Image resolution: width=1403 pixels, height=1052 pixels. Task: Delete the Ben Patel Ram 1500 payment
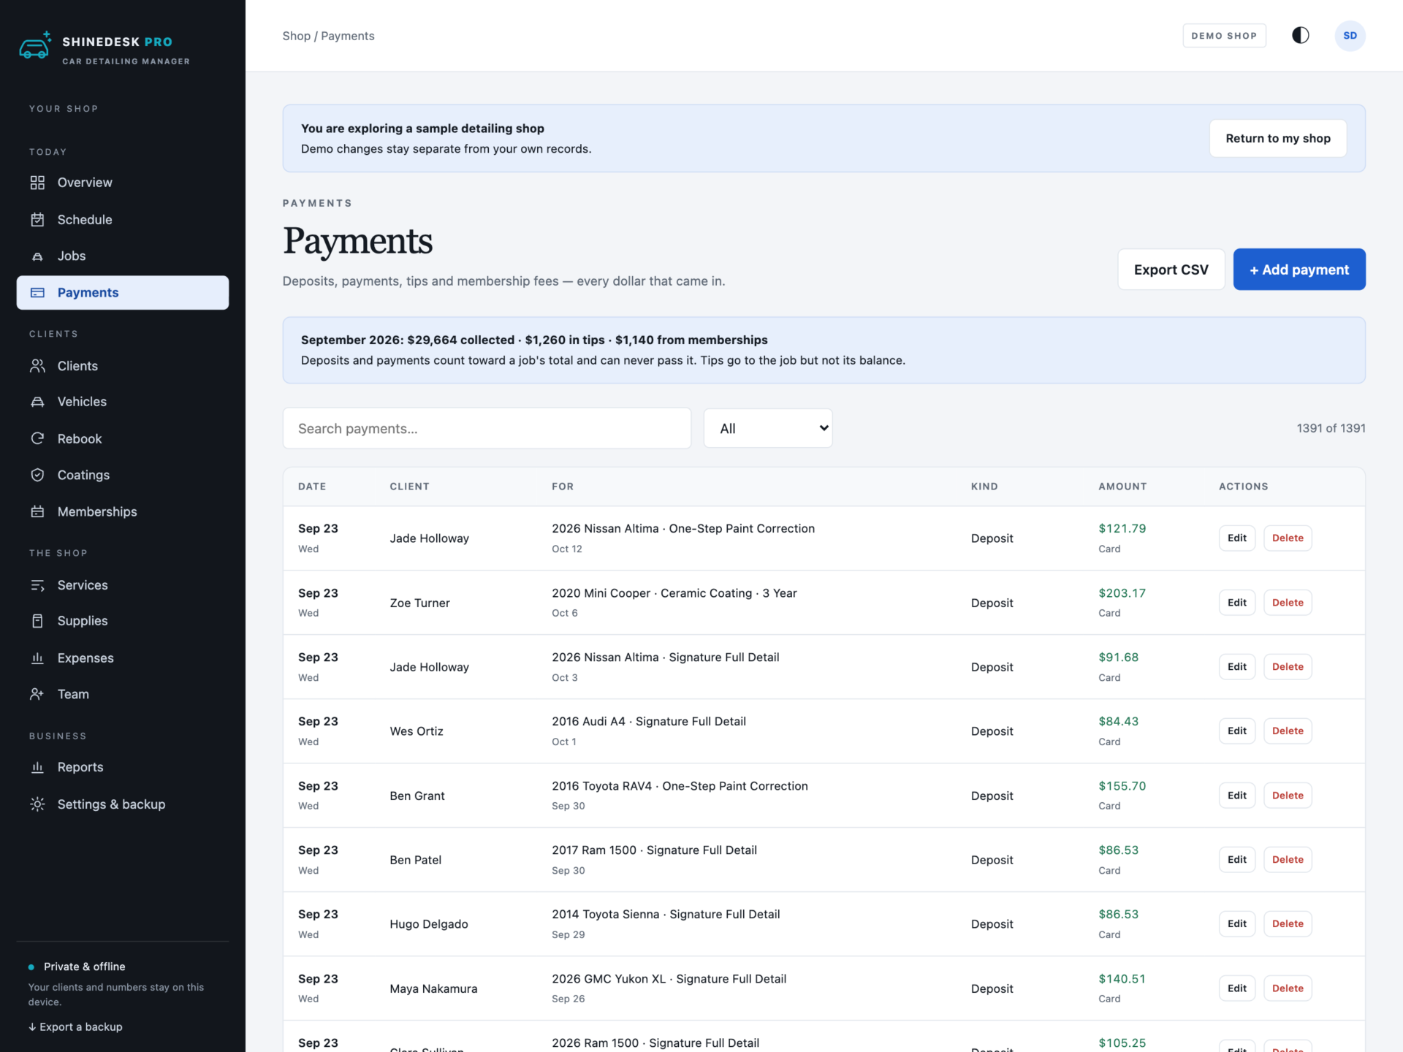1288,860
